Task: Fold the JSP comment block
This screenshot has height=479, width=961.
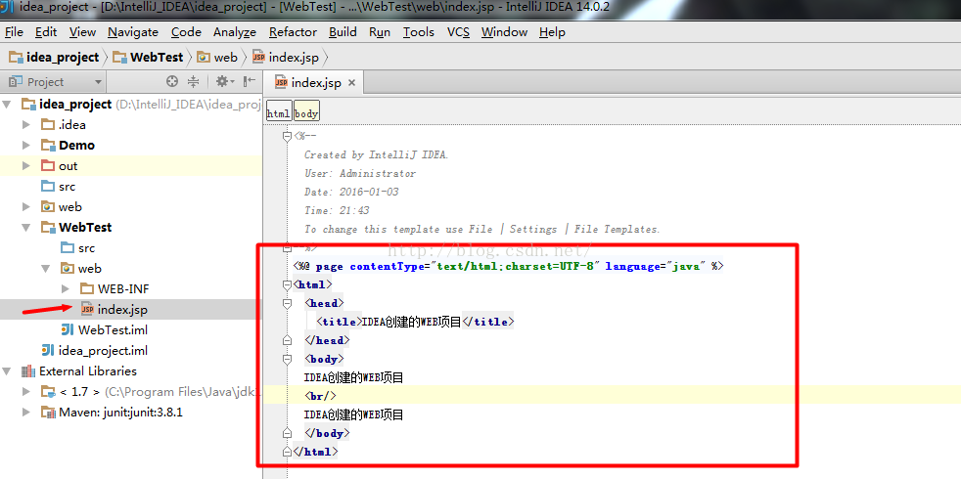Action: tap(287, 137)
